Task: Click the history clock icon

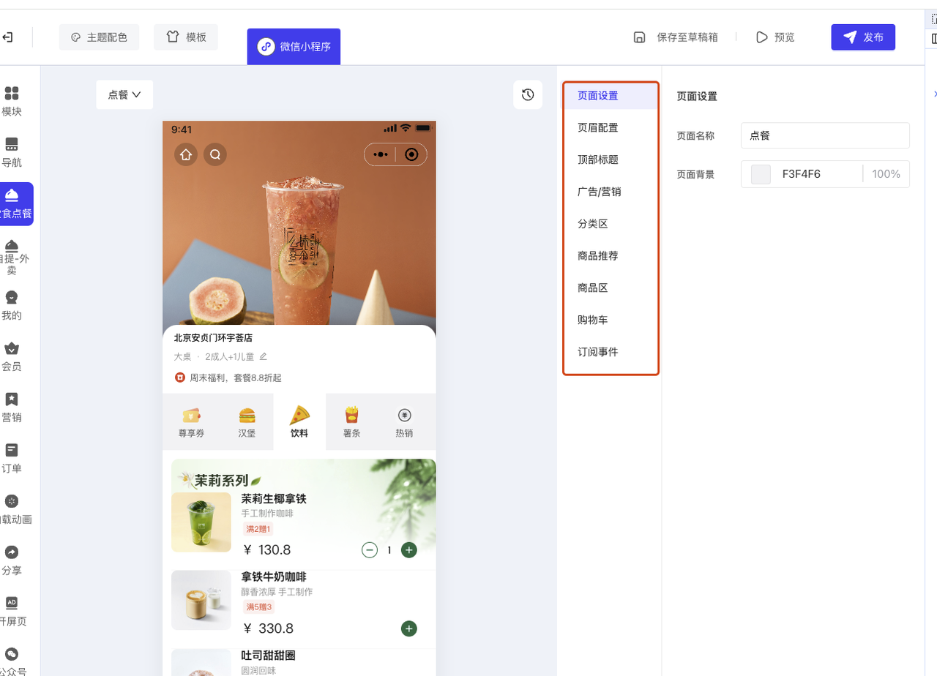Action: coord(528,94)
